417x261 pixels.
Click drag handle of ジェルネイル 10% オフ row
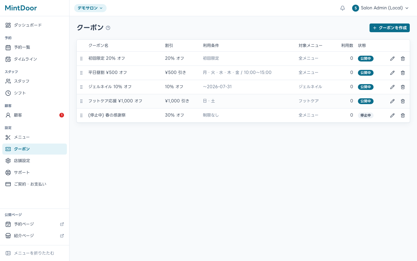(81, 87)
